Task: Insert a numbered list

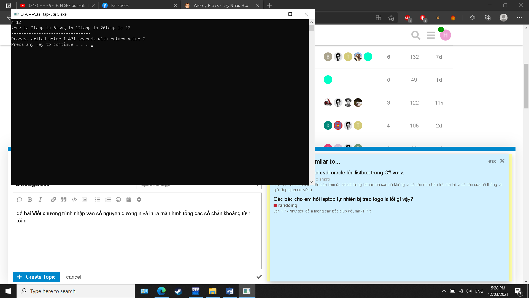Action: [108, 199]
